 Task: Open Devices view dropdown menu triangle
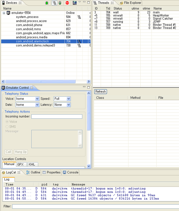pyautogui.click(x=80, y=2)
